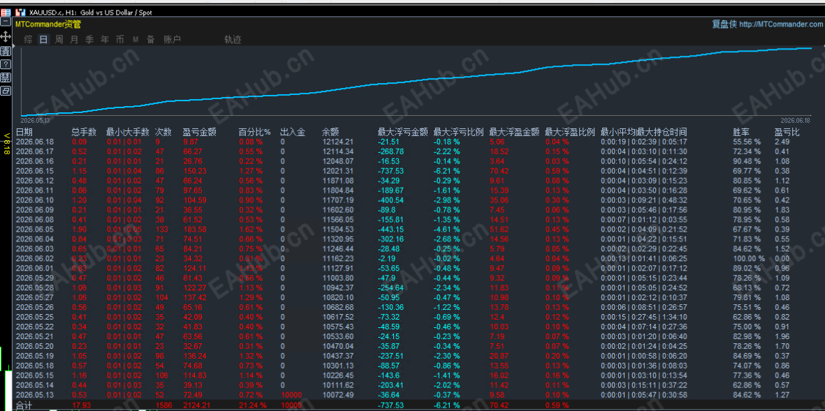825x411 pixels.
Task: Click trade count 133
Action: pos(161,229)
